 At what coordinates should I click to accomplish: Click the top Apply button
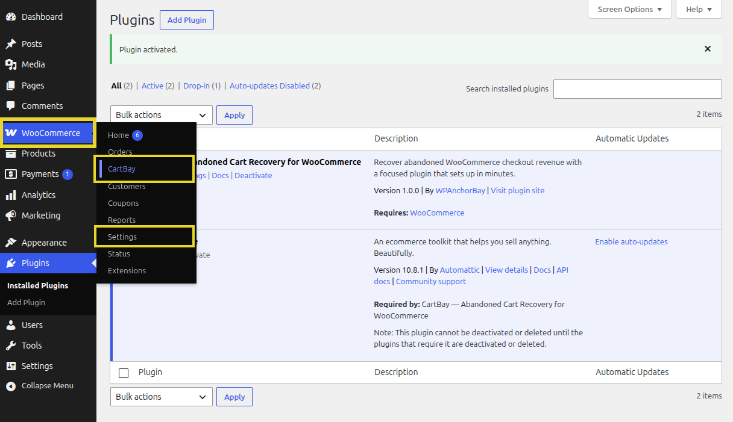234,115
